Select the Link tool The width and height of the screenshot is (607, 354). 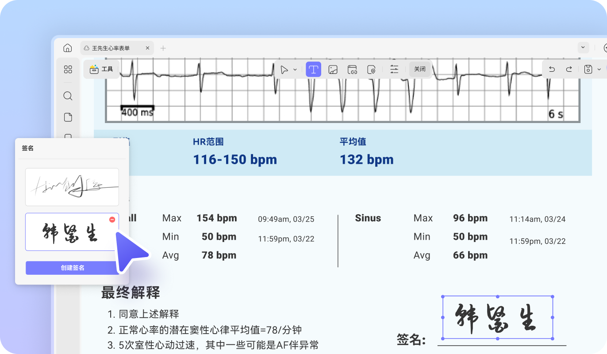352,69
